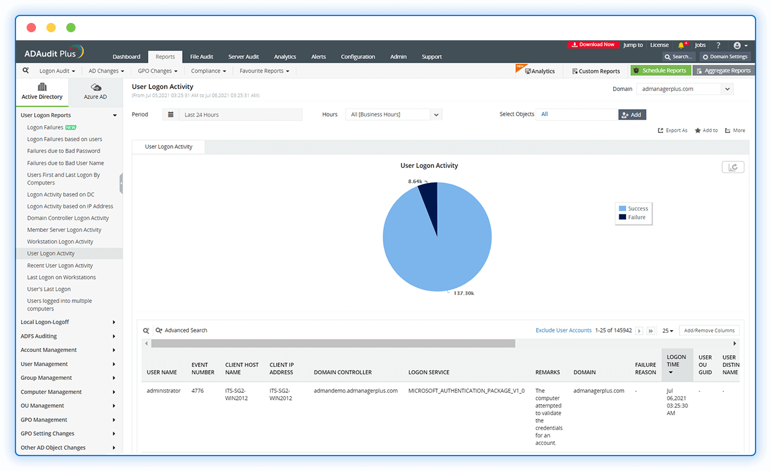Image resolution: width=771 pixels, height=471 pixels.
Task: Go to next page of results
Action: (x=640, y=331)
